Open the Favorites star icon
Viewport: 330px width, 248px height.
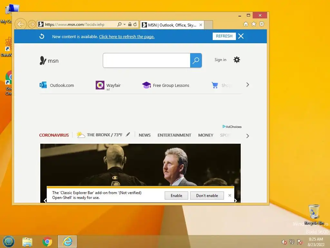click(x=254, y=24)
